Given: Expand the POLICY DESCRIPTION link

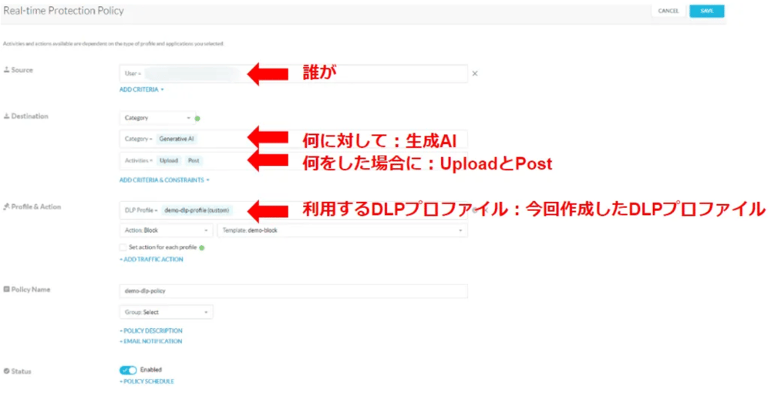Looking at the screenshot, I should (151, 331).
